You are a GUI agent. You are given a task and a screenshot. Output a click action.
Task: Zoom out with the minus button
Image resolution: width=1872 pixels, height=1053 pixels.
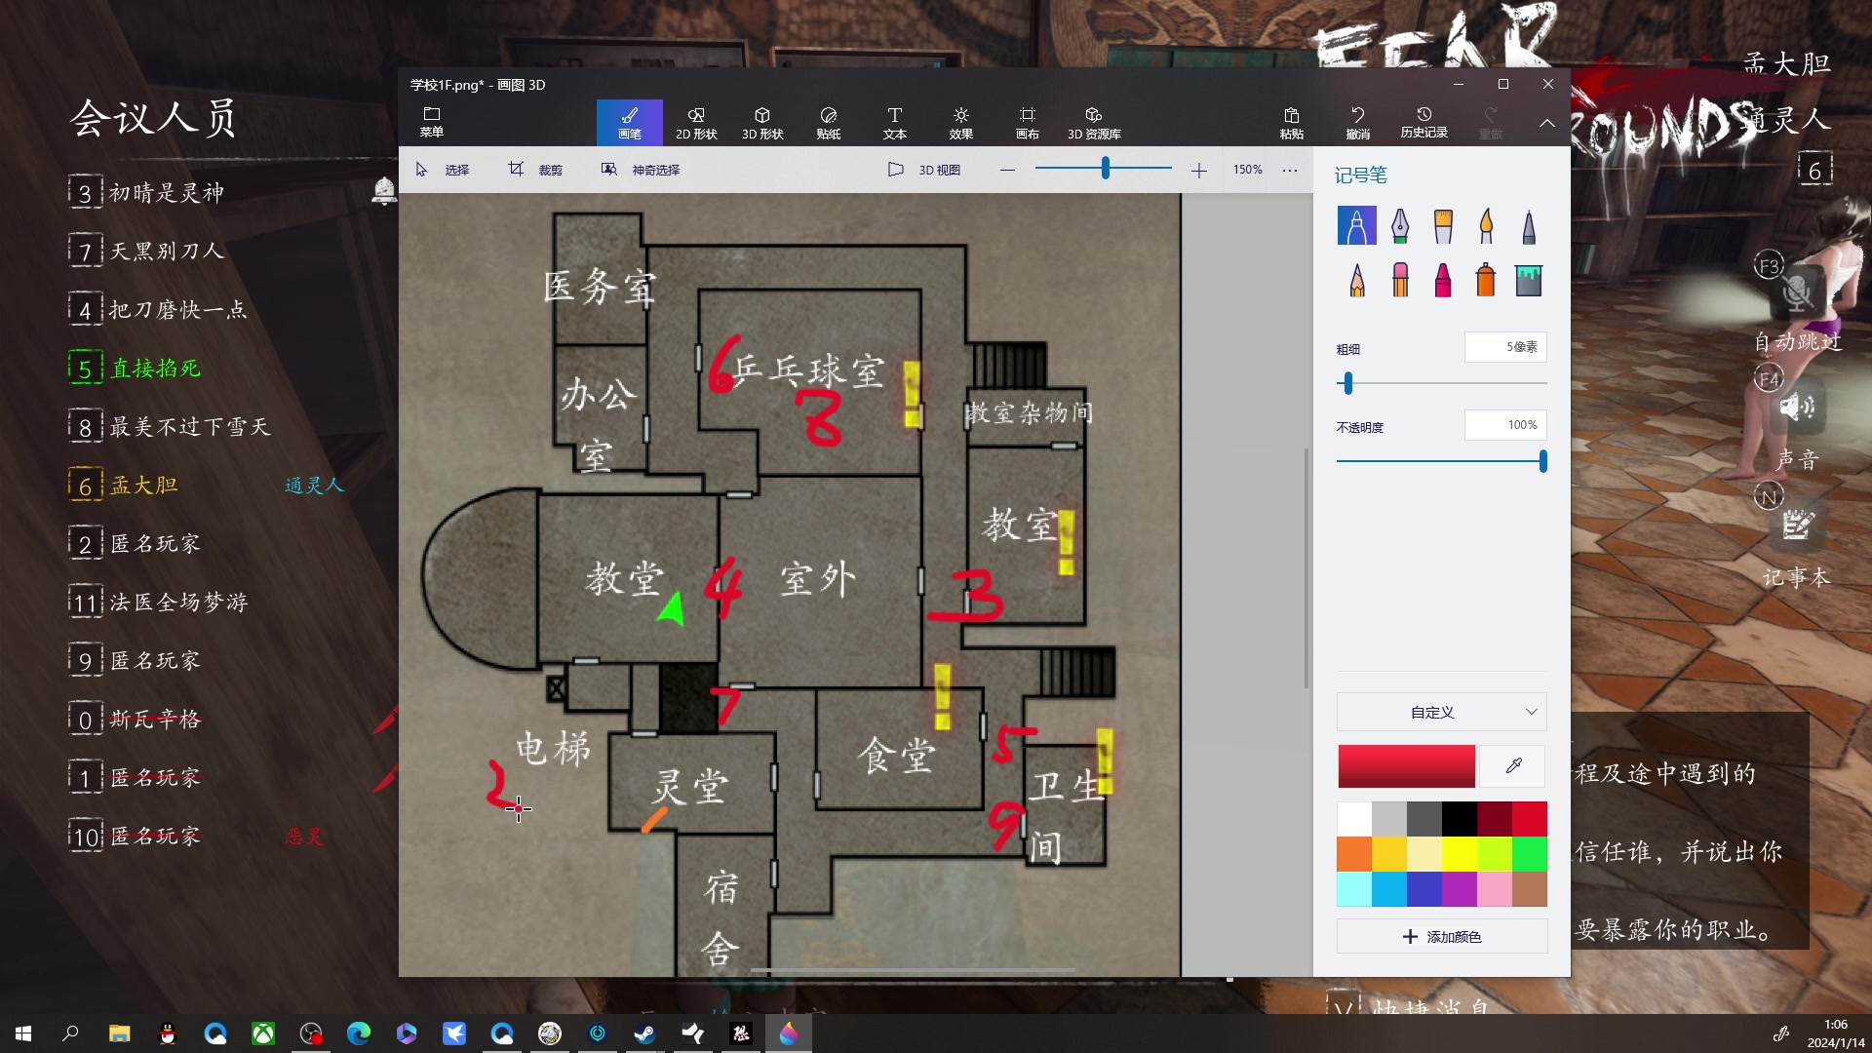point(1007,170)
